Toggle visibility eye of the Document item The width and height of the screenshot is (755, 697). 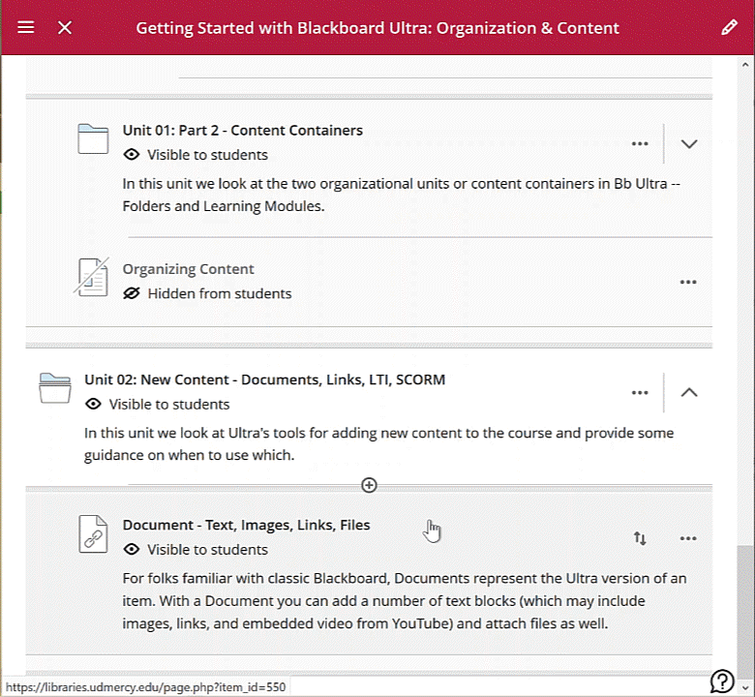(132, 549)
